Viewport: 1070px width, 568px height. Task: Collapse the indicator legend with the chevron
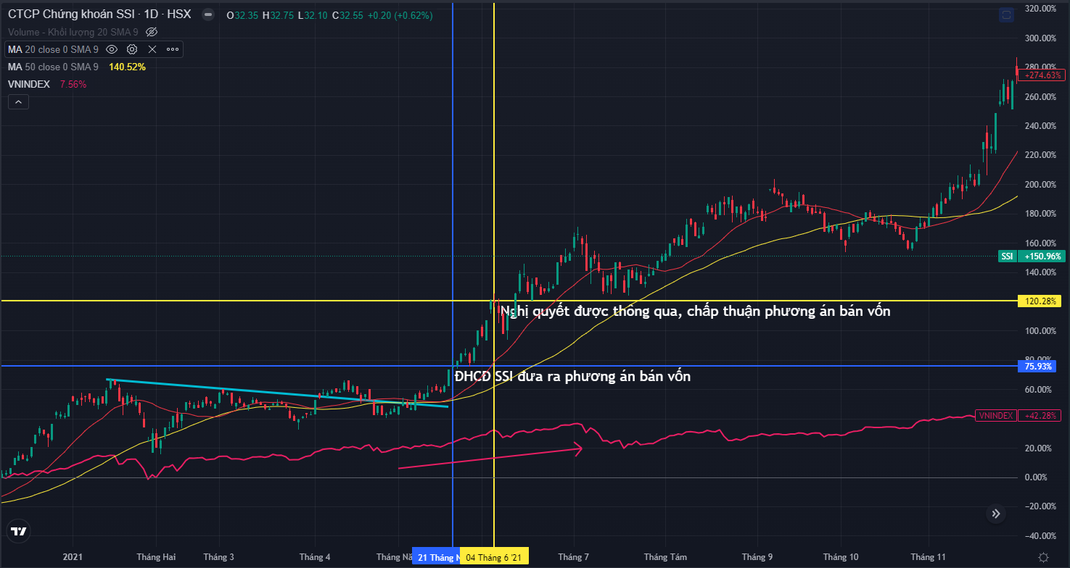(x=19, y=102)
